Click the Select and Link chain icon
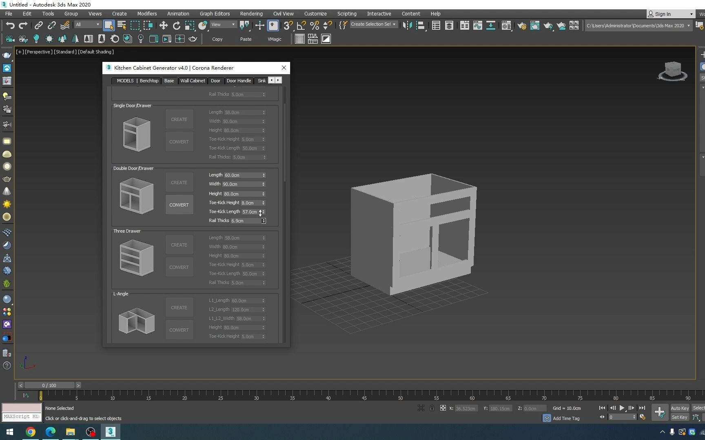 click(x=38, y=25)
